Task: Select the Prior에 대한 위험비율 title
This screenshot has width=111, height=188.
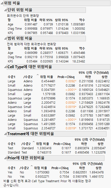Action: click(x=55, y=158)
